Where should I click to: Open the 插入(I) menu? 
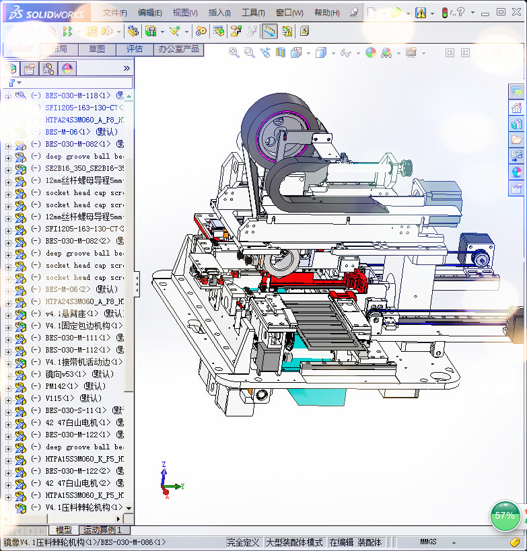[219, 13]
